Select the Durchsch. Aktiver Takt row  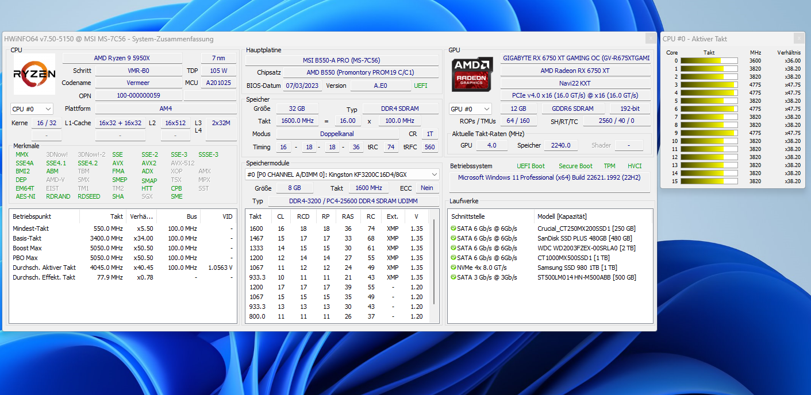(123, 268)
